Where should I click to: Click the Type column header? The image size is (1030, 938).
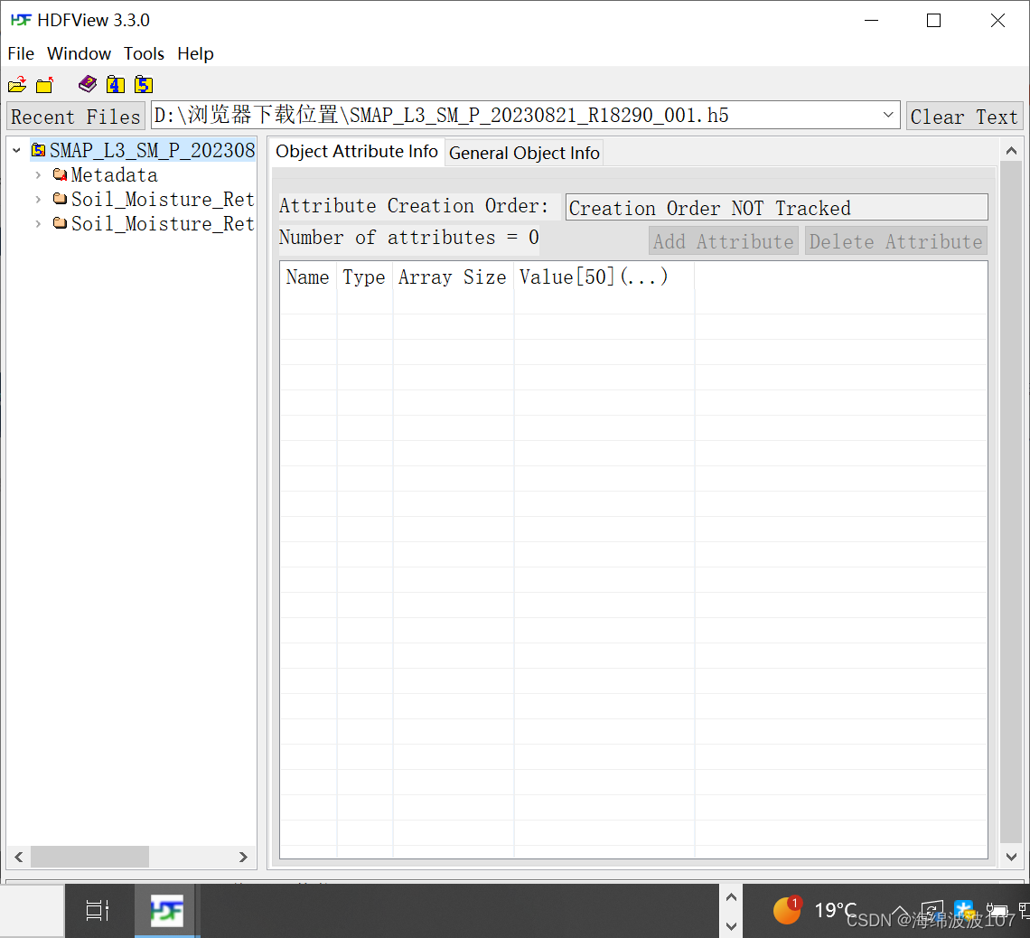coord(364,277)
